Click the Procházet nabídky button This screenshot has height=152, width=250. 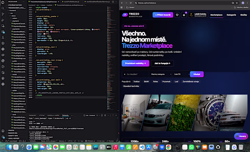(135, 63)
